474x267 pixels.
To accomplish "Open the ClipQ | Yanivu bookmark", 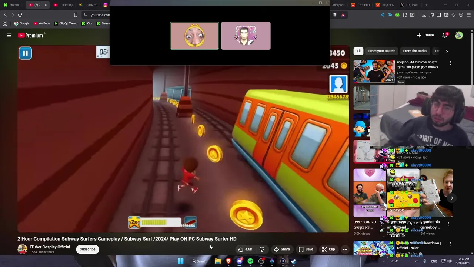I will coord(66,23).
